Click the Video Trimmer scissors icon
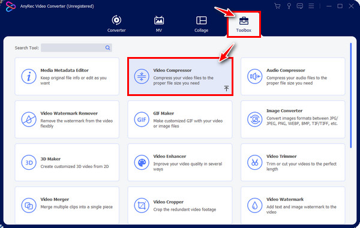The image size is (360, 228). [x=254, y=163]
